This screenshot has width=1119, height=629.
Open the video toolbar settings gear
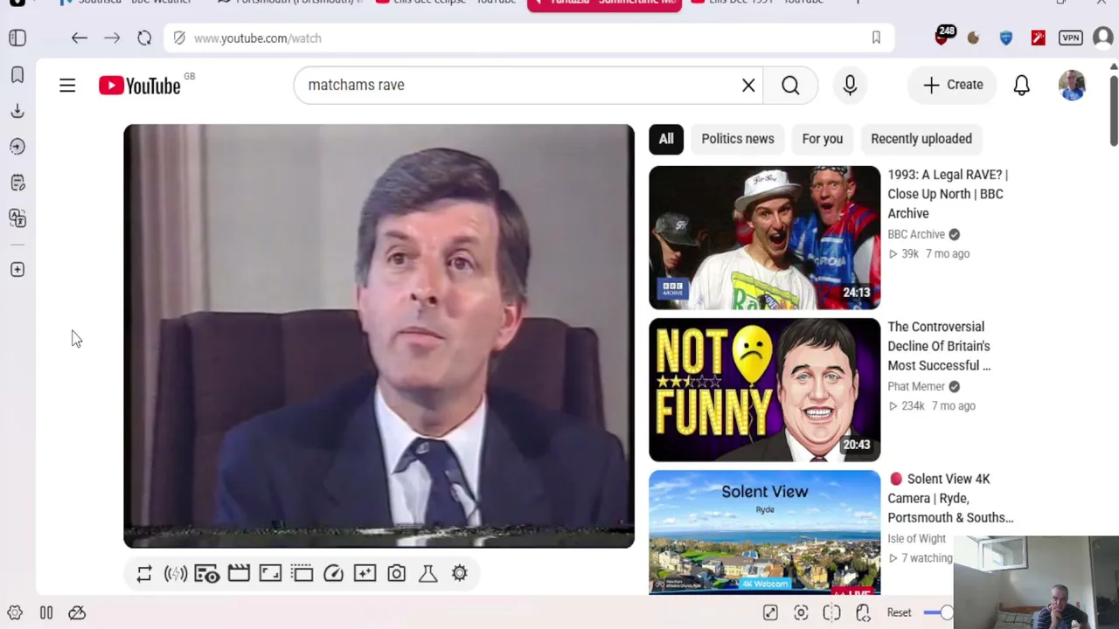click(x=459, y=573)
